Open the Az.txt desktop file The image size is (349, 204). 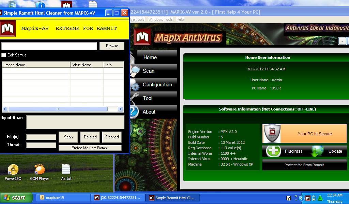[66, 172]
